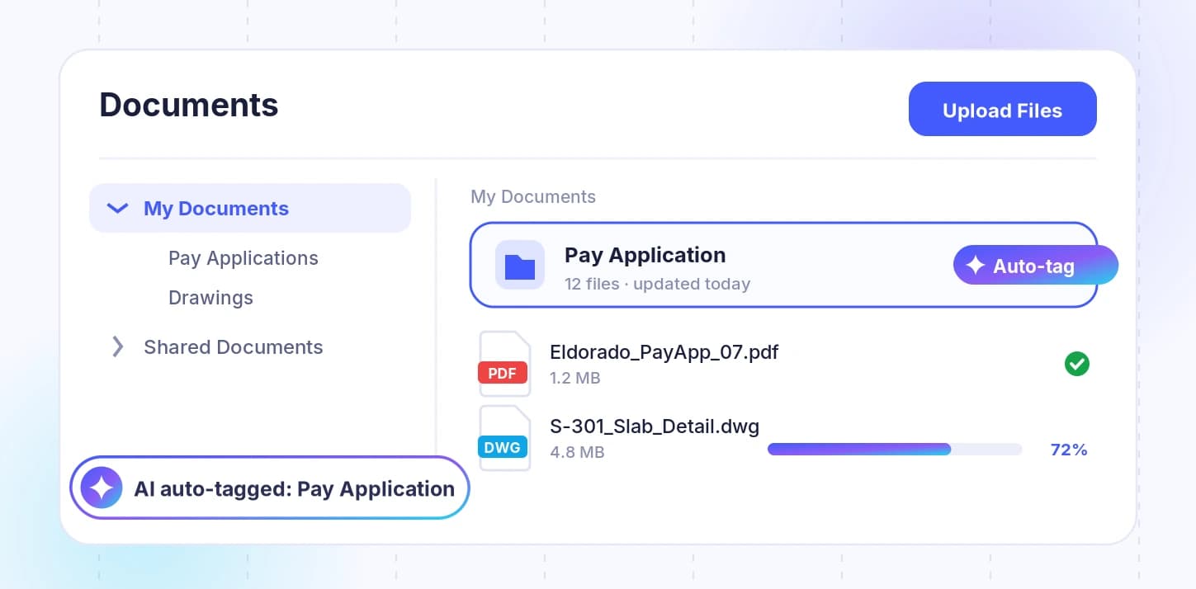The width and height of the screenshot is (1196, 589).
Task: Select Shared Documents in the sidebar
Action: pos(234,347)
